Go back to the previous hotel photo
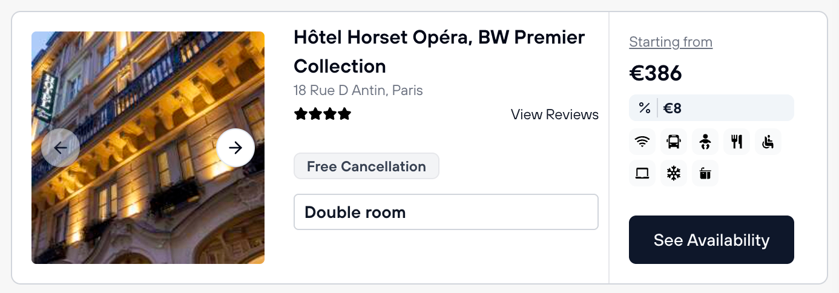This screenshot has height=293, width=839. pyautogui.click(x=61, y=148)
